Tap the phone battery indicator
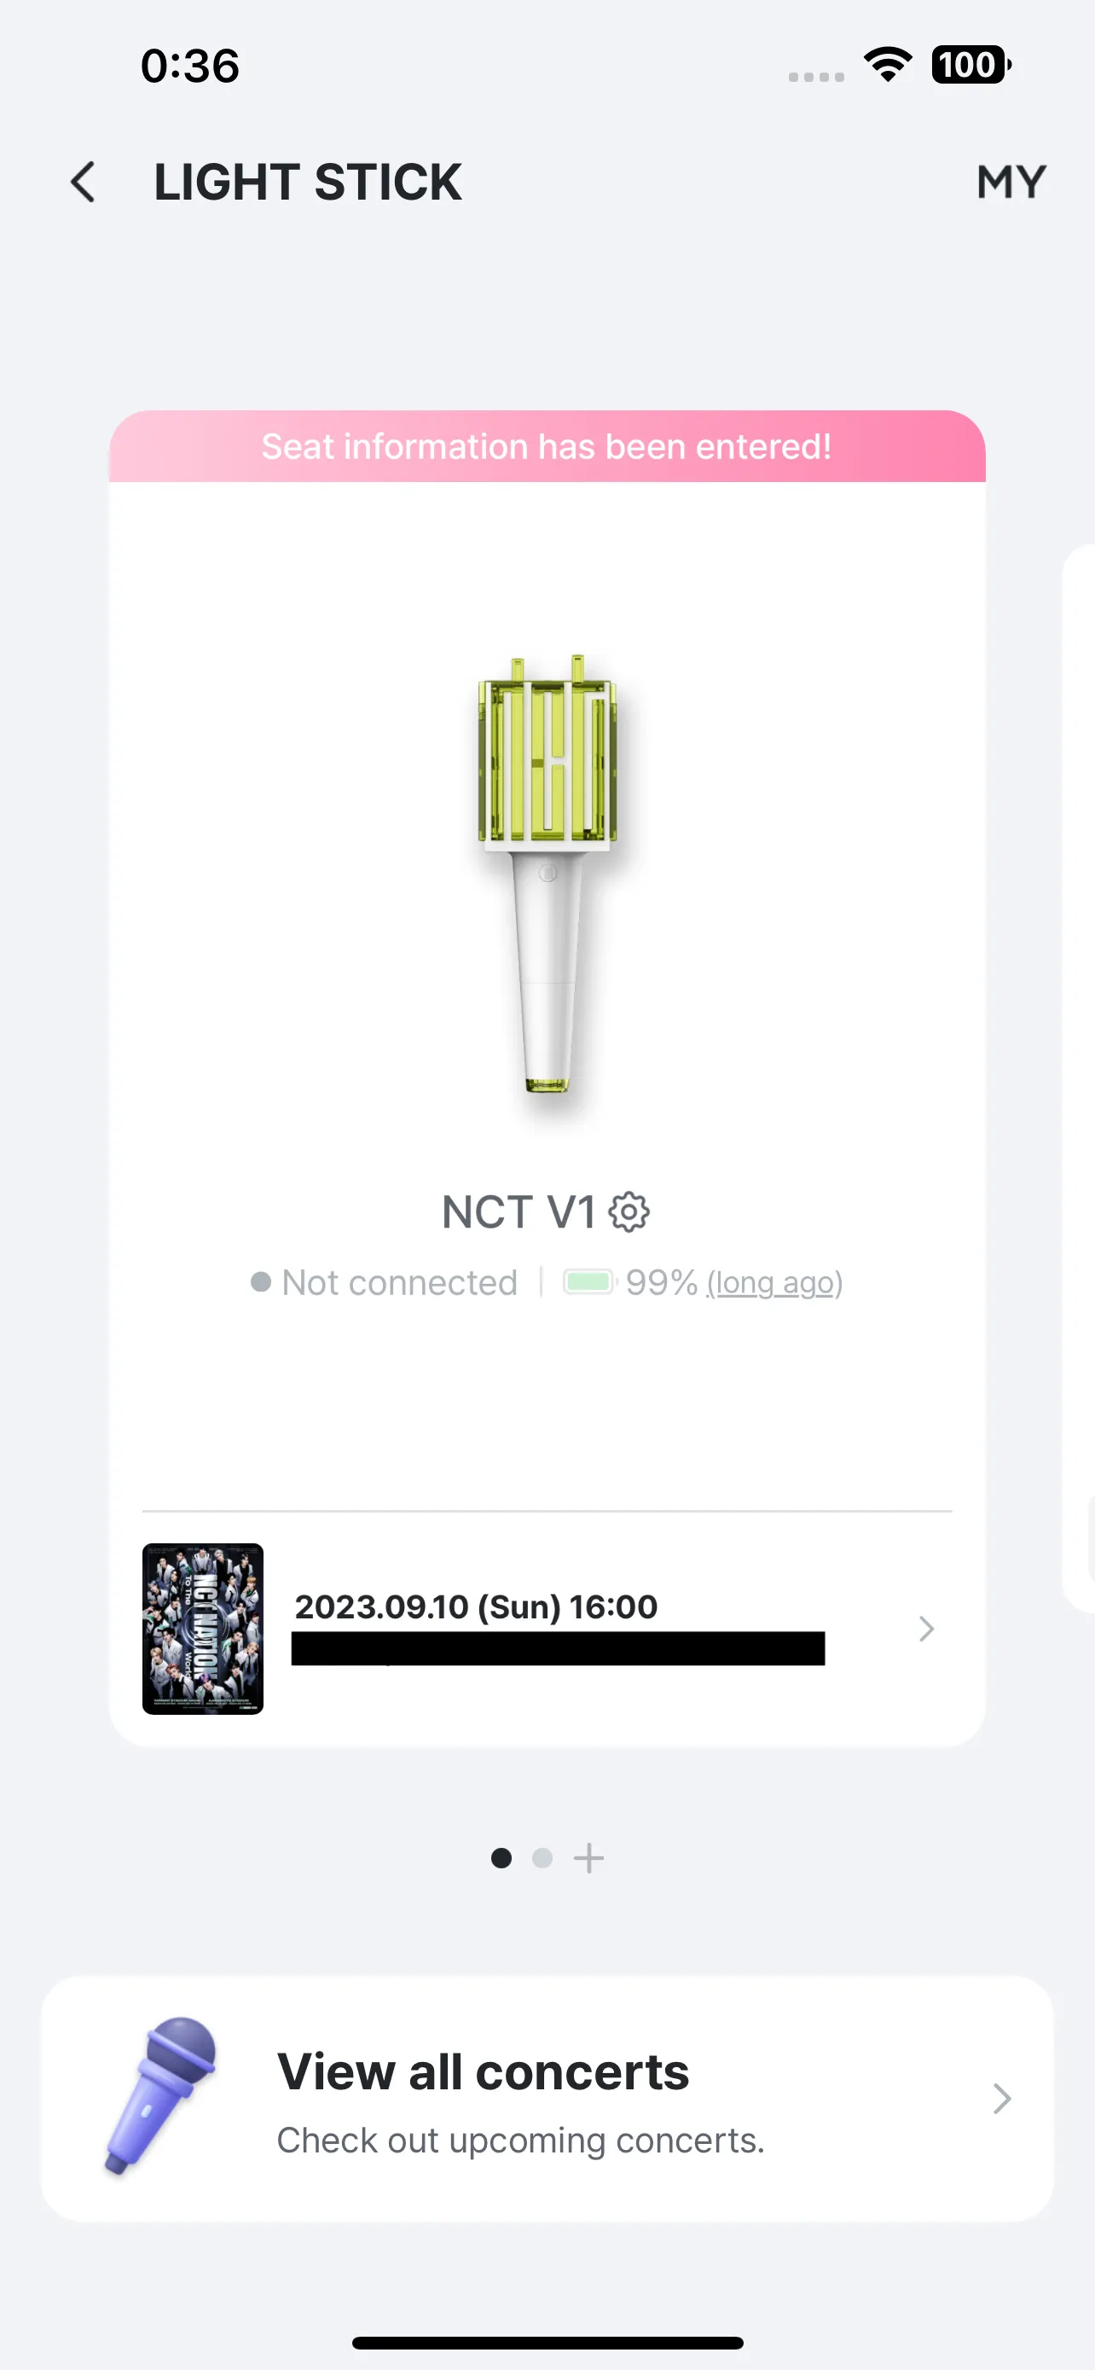Screen dimensions: 1095x2370 [x=970, y=66]
